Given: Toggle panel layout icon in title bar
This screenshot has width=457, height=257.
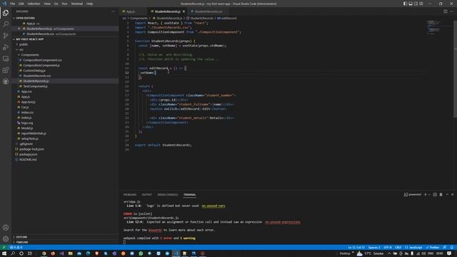Looking at the screenshot, I should tap(411, 4).
